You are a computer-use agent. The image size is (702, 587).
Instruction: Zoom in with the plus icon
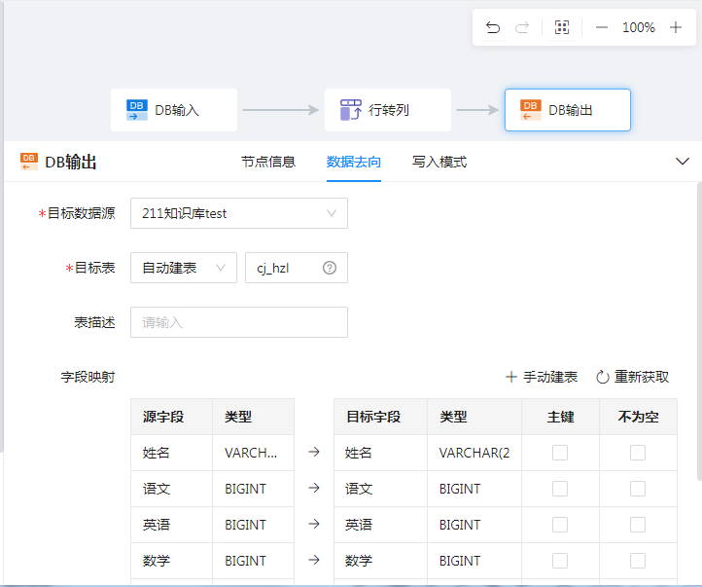676,27
